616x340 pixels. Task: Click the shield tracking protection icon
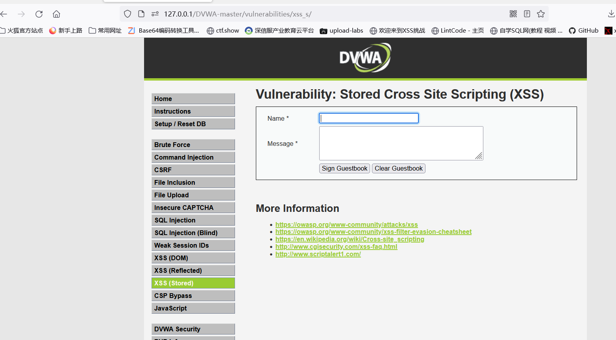[127, 13]
